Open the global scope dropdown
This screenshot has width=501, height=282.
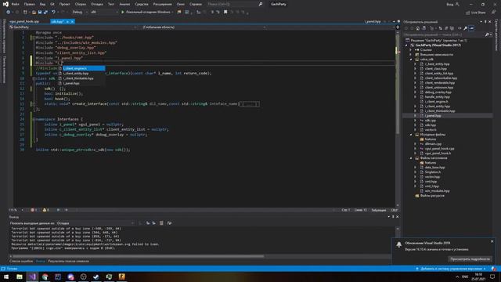(x=204, y=27)
